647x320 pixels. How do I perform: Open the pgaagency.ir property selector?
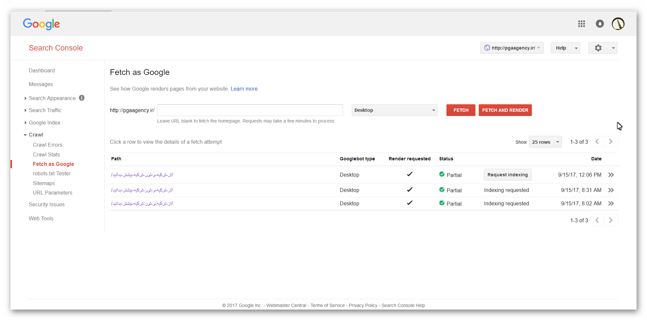pos(512,48)
